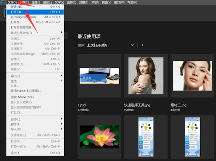
Task: Open the 素材三.jpg recent file thumbnail
Action: pyautogui.click(x=192, y=76)
